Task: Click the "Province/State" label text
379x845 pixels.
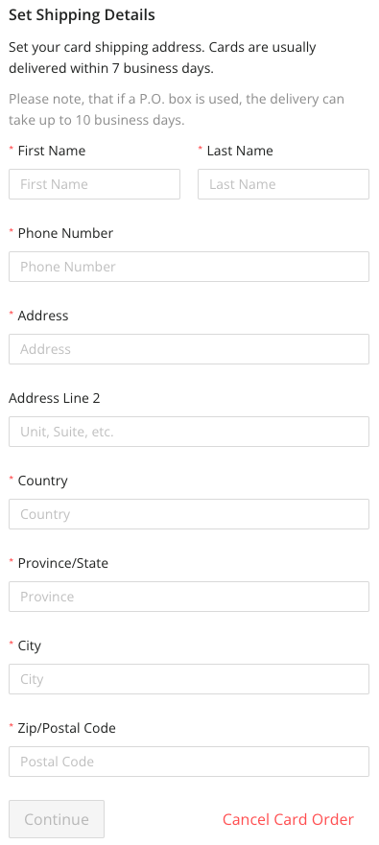Action: pos(63,563)
